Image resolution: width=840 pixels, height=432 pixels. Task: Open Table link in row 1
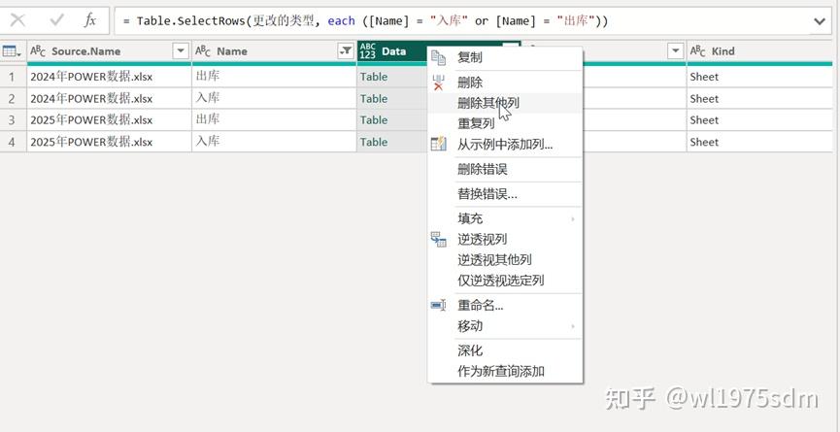[x=374, y=77]
